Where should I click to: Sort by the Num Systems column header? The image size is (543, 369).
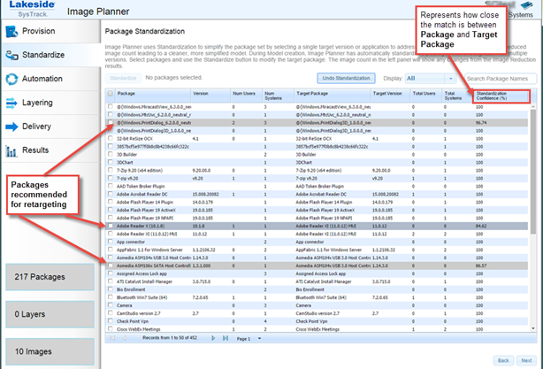(x=278, y=96)
